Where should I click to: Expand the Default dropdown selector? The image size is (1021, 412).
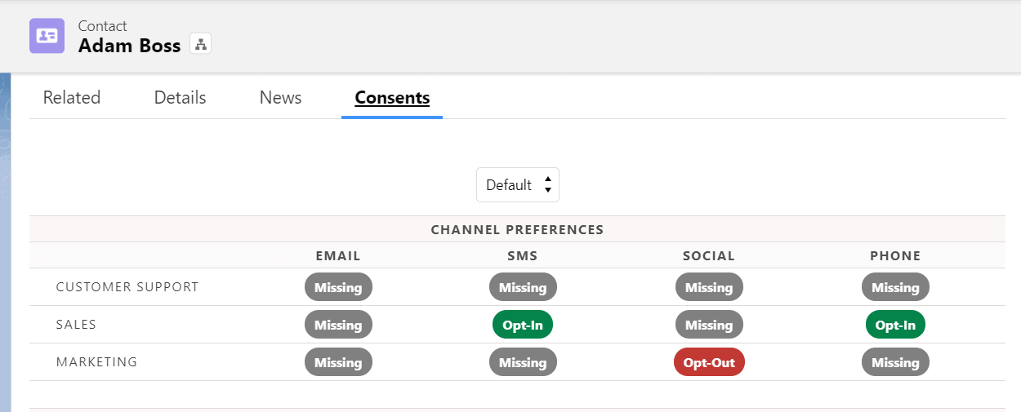tap(518, 185)
